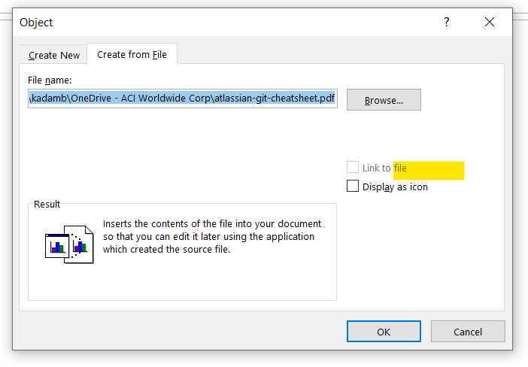The image size is (528, 367).
Task: Click the document page icon in Result
Action: 80,244
